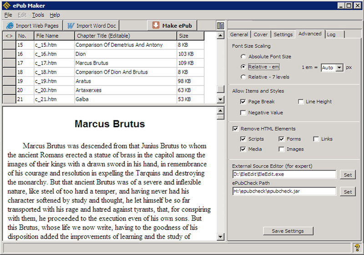Click the preview pane scroll down arrow

click(220, 237)
